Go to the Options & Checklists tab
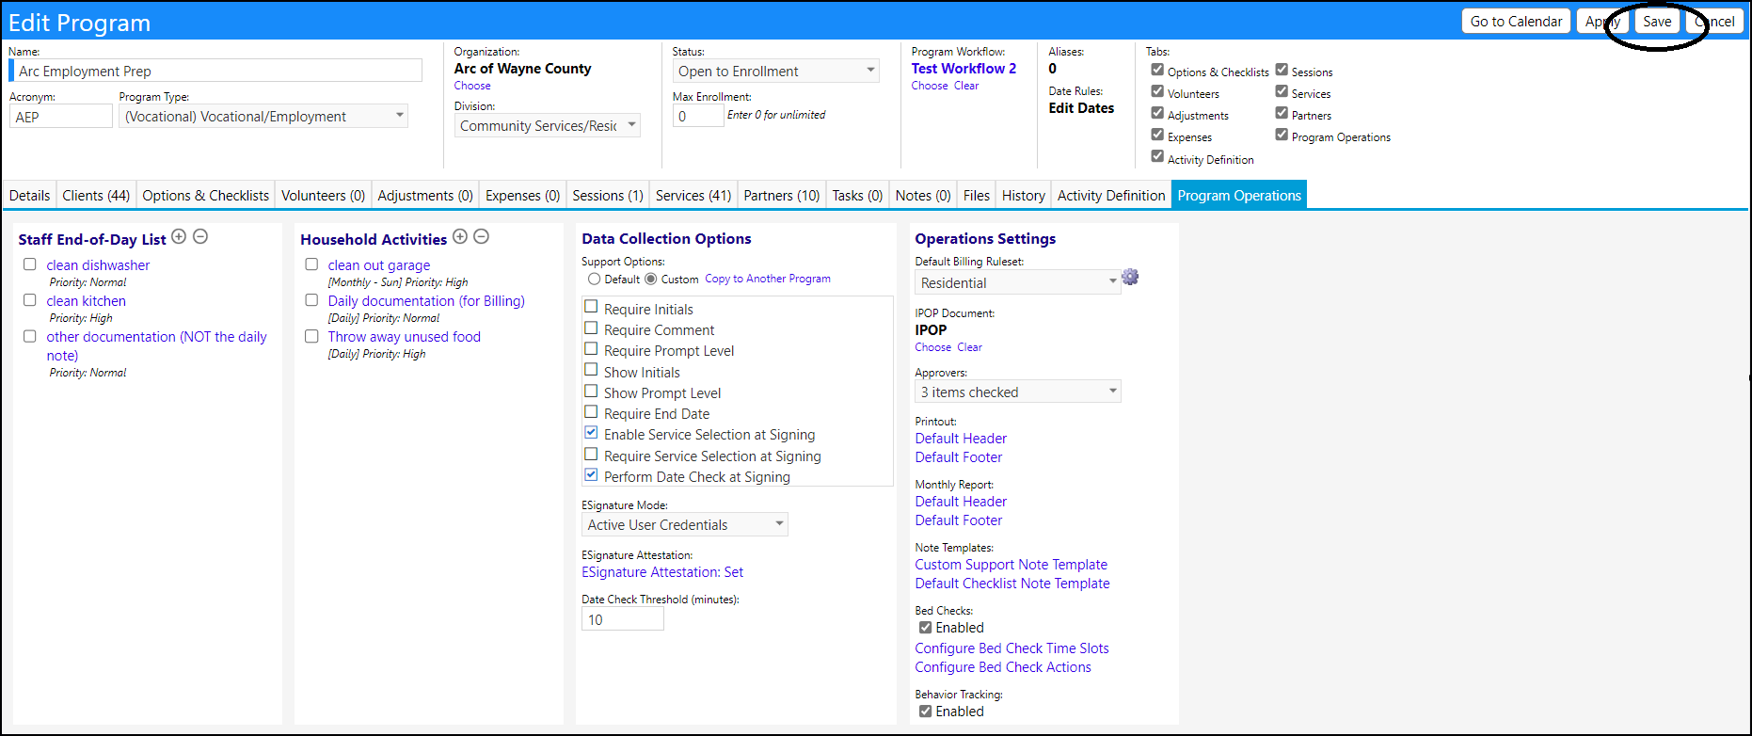Image resolution: width=1752 pixels, height=736 pixels. [x=206, y=196]
